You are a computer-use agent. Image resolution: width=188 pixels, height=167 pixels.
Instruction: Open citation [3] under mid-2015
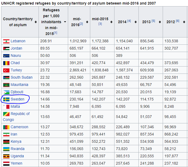click(x=100, y=24)
